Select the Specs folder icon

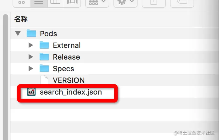pos(44,68)
